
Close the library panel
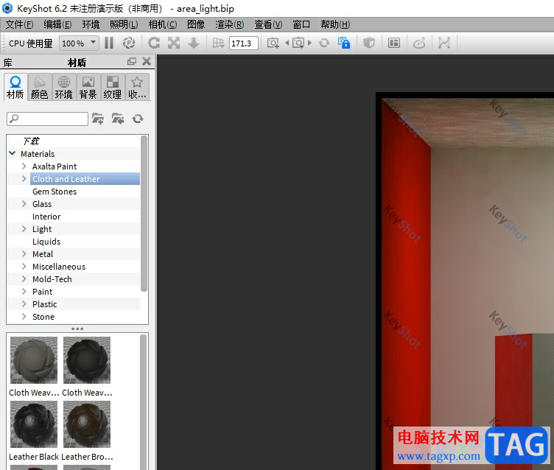click(147, 61)
